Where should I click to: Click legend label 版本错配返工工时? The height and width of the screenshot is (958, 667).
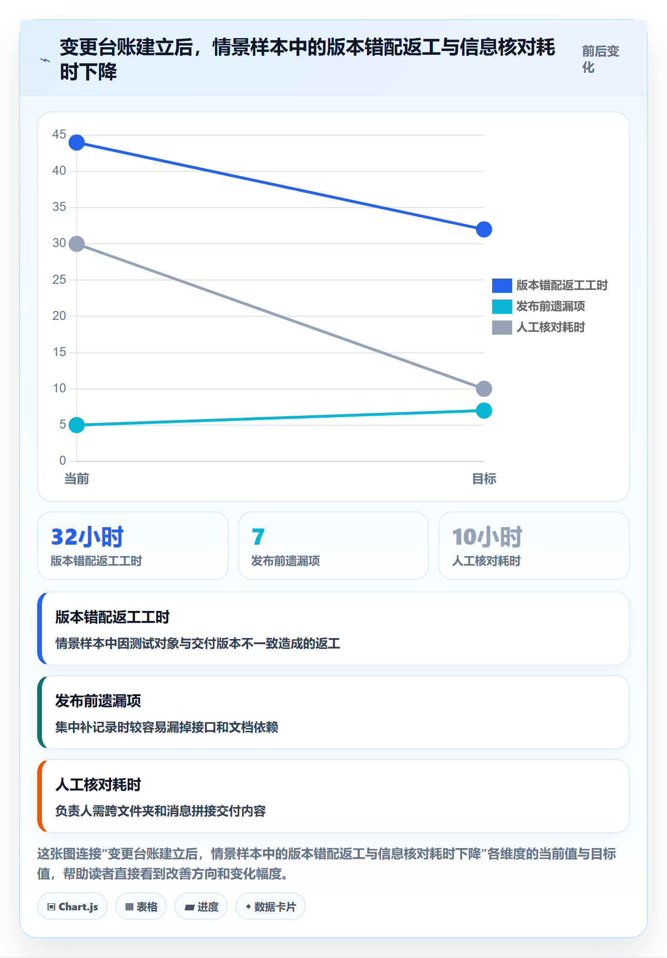click(x=562, y=285)
